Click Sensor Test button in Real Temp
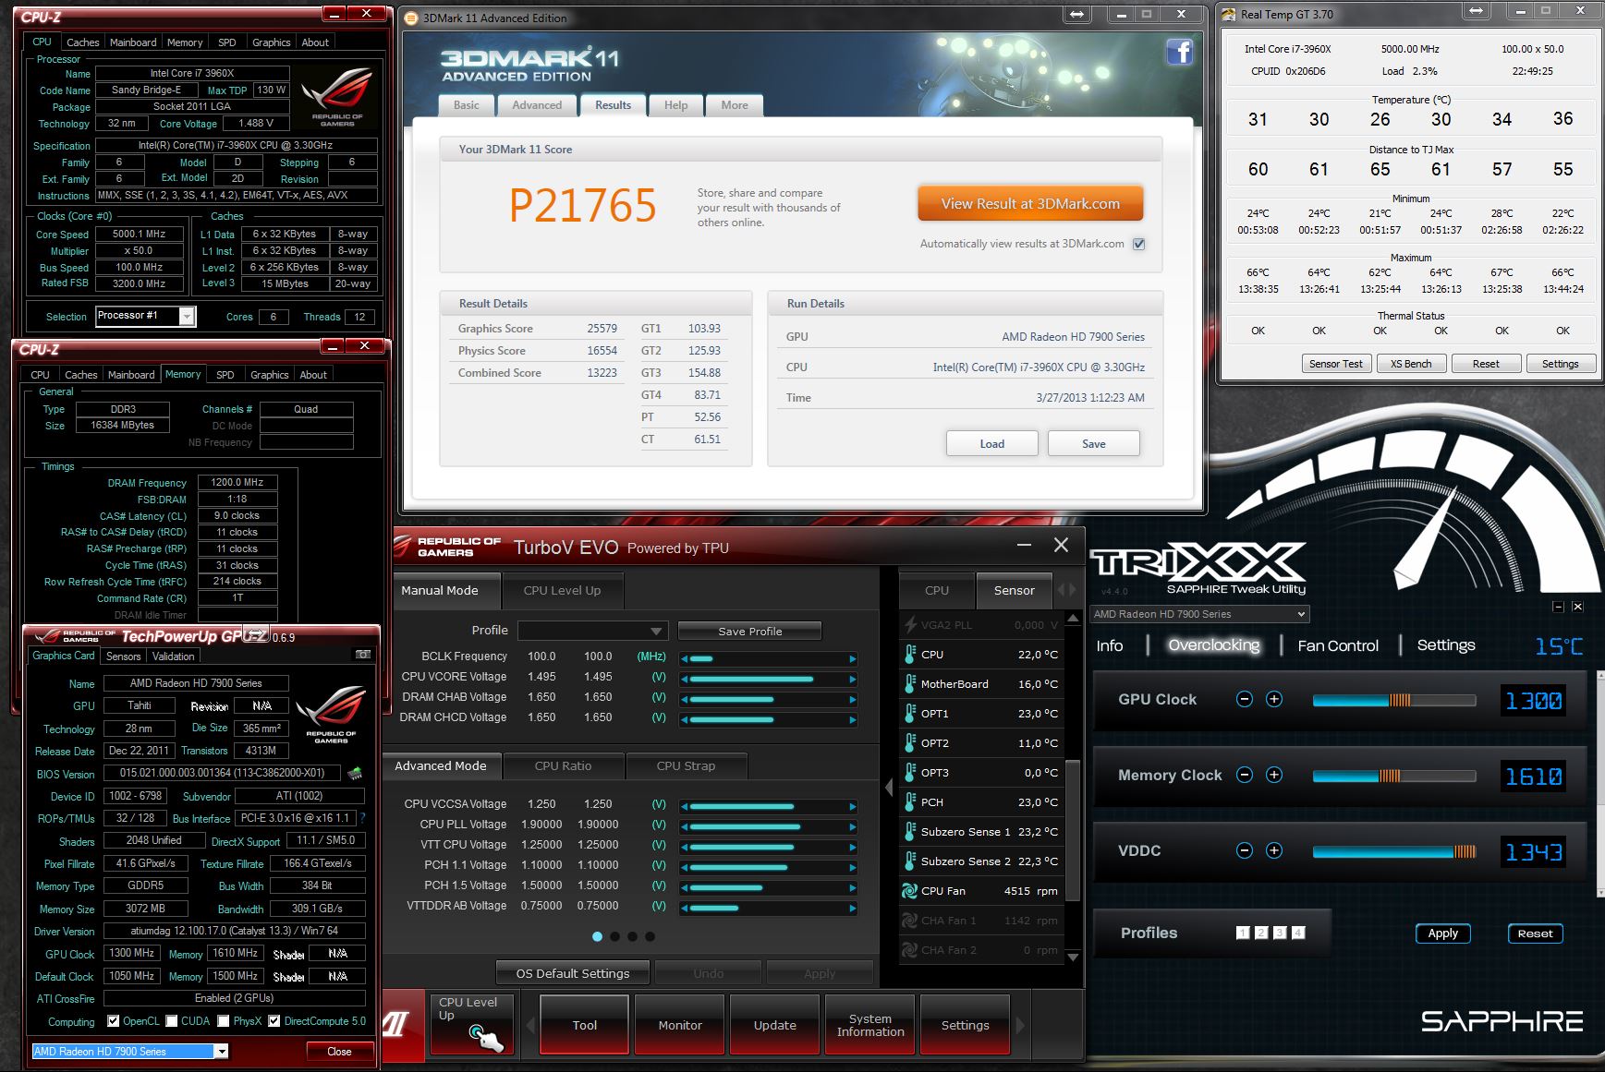This screenshot has height=1072, width=1605. [1335, 364]
